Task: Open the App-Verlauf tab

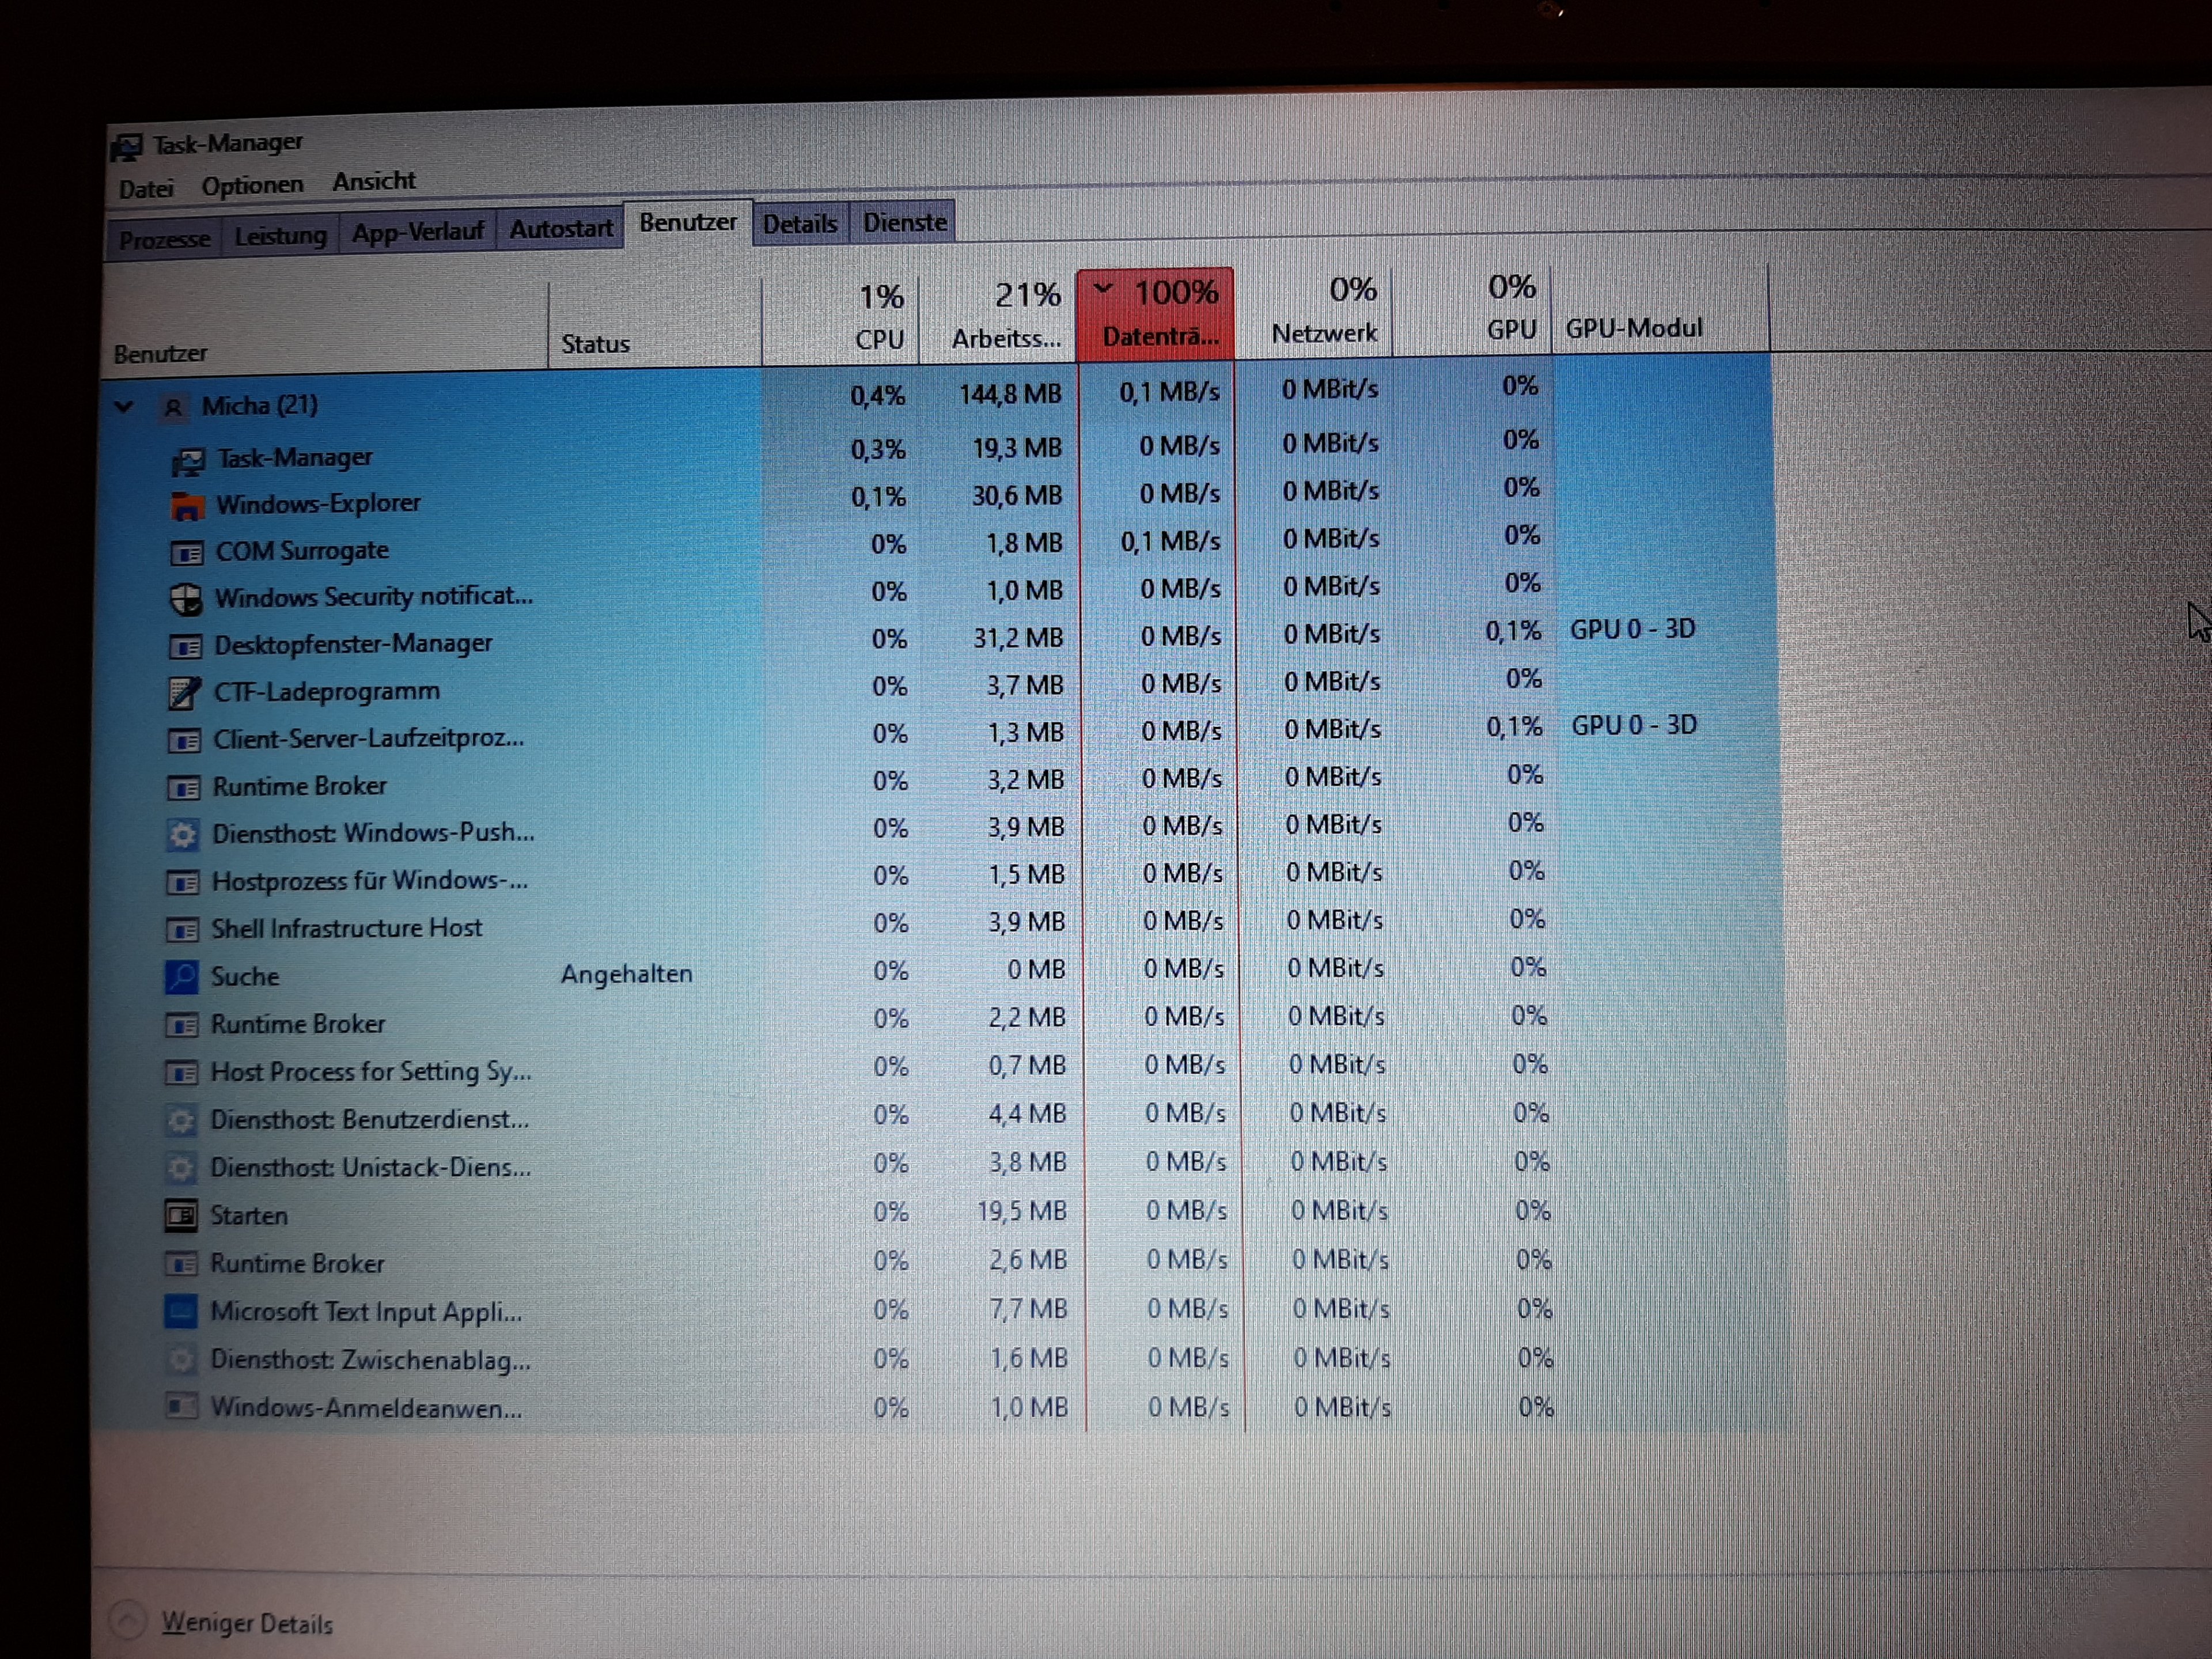Action: coord(417,232)
